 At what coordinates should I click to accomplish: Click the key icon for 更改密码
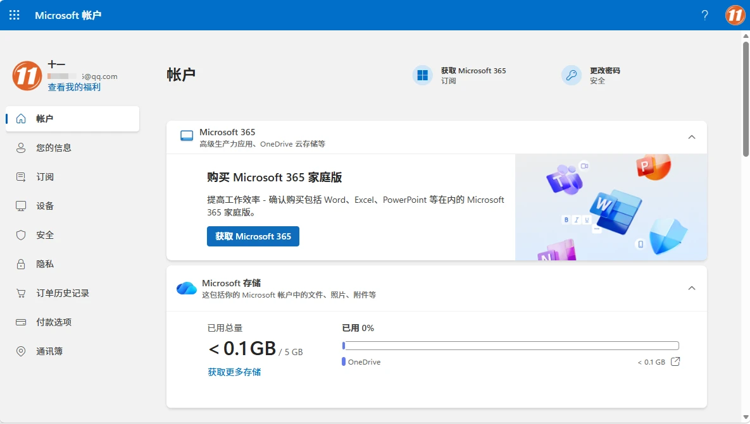coord(571,75)
